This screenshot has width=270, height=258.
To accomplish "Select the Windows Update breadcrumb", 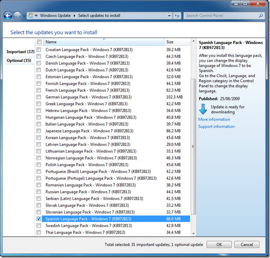I will pos(55,15).
